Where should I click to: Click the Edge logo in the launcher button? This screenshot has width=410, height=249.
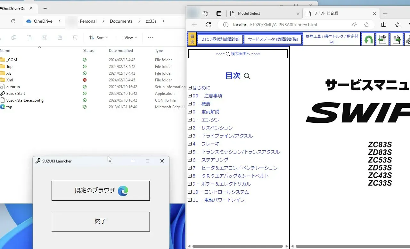coord(123,191)
